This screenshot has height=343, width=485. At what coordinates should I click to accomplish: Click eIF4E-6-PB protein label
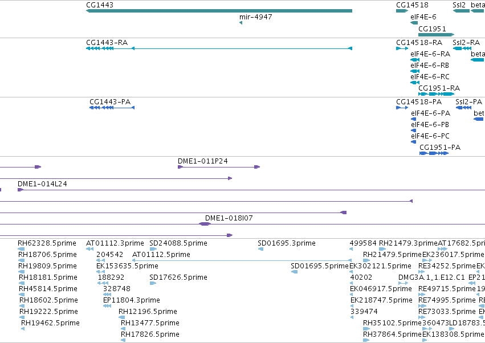(430, 125)
